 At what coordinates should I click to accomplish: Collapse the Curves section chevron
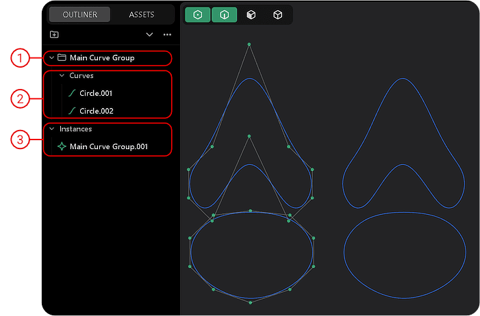click(x=62, y=75)
